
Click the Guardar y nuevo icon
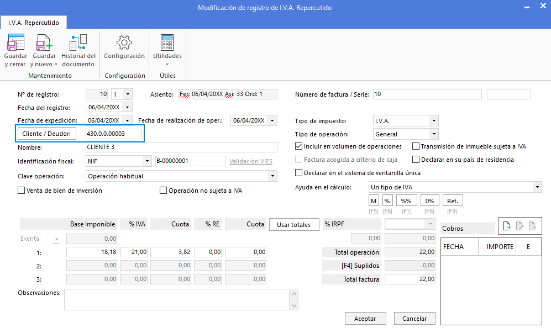pos(44,43)
